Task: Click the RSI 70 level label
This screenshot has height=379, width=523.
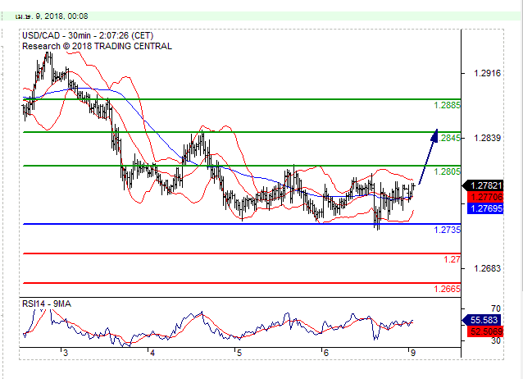Action: [x=496, y=308]
